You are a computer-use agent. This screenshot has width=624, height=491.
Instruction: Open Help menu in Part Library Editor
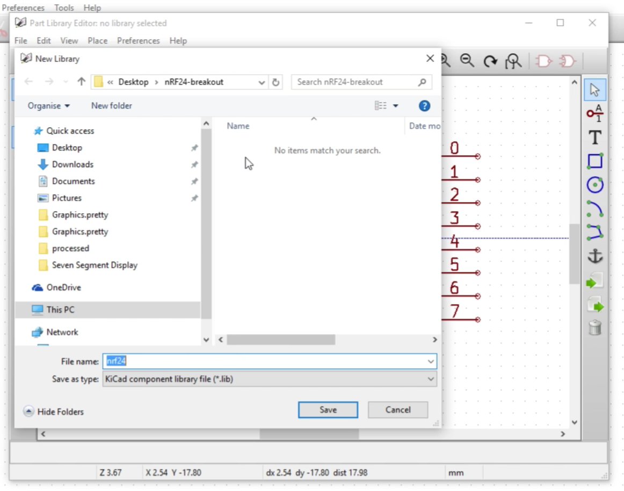178,41
